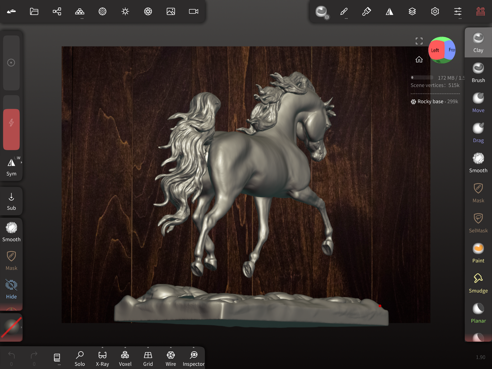Pick the Smudge tool in right panel
The width and height of the screenshot is (492, 369).
(478, 283)
